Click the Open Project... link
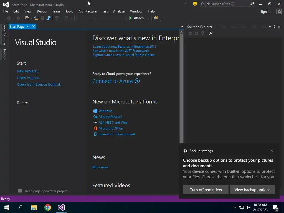284x213 pixels. (29, 78)
